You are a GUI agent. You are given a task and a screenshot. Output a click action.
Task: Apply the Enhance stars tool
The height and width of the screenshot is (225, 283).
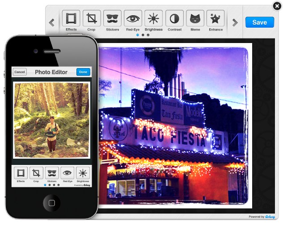coord(215,18)
